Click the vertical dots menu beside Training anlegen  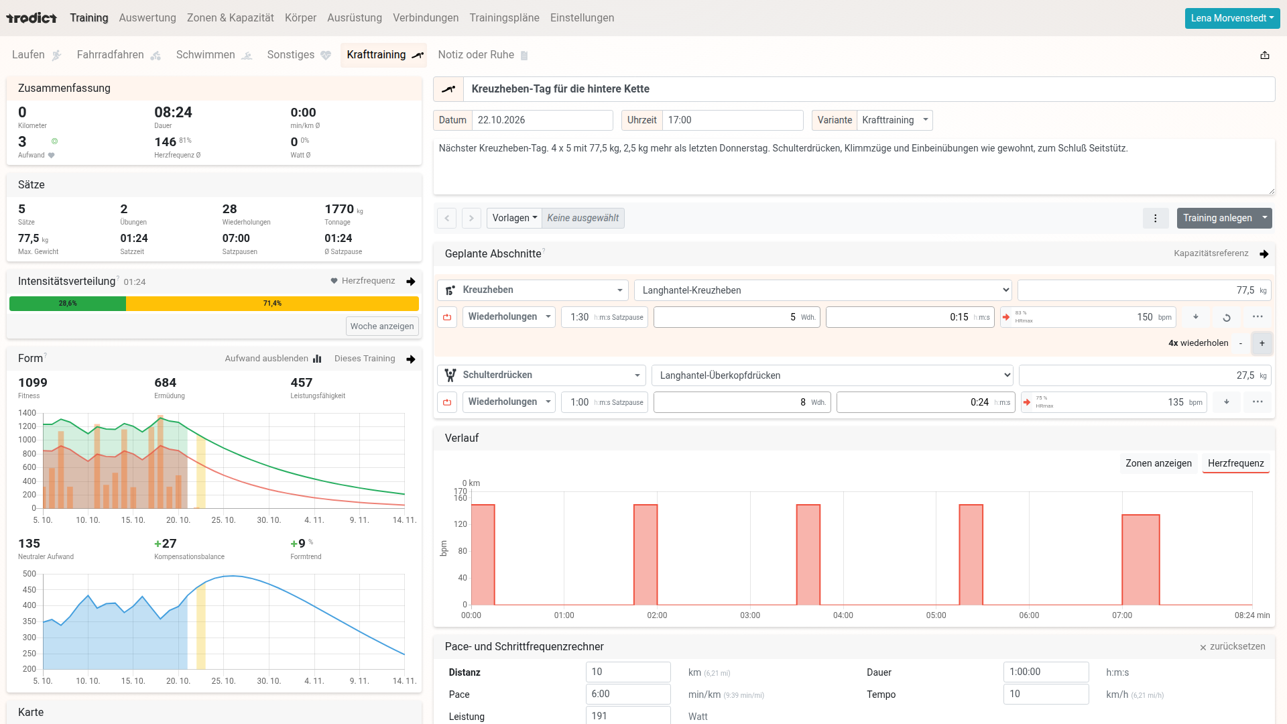[x=1155, y=218]
